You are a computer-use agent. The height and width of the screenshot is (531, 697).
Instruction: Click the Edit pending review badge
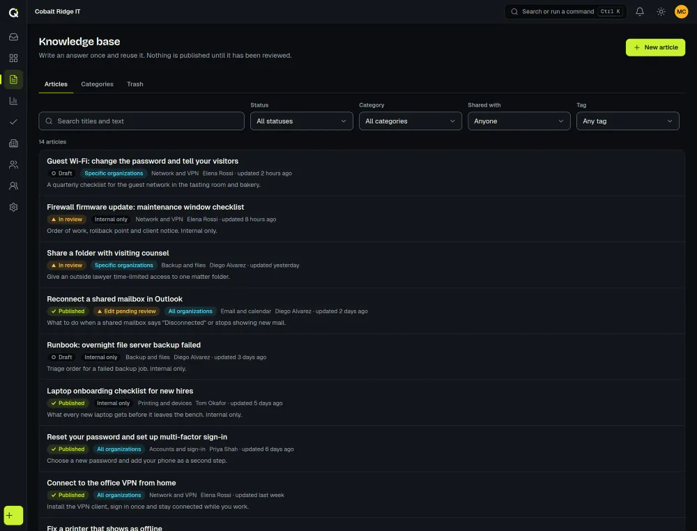(x=127, y=311)
